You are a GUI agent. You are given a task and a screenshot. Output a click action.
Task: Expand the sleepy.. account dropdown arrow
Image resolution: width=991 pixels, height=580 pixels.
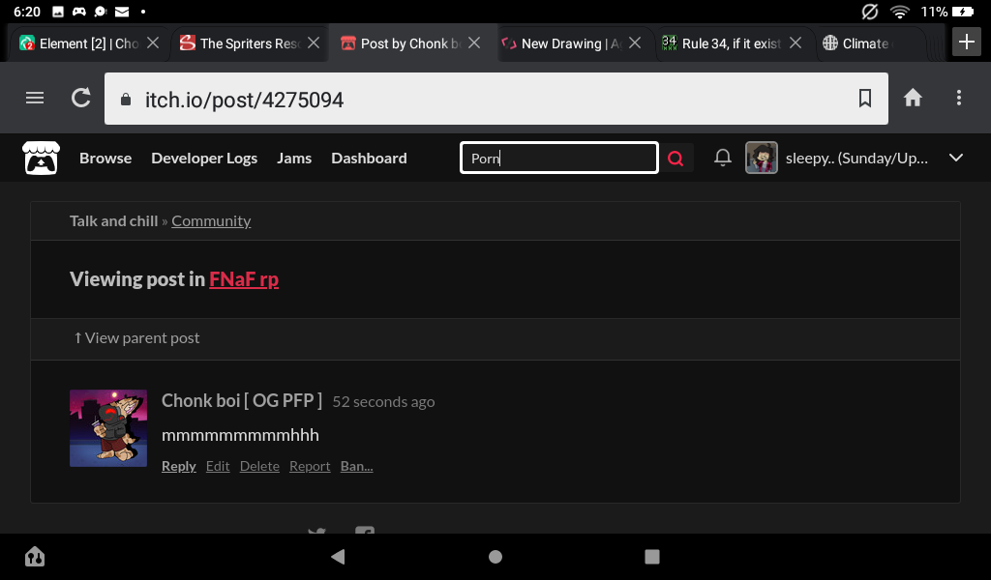955,158
